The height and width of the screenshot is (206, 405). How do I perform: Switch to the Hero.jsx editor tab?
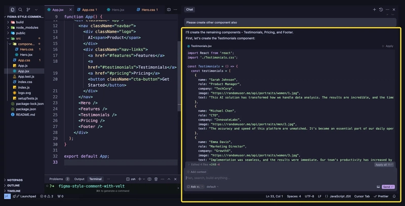116,10
